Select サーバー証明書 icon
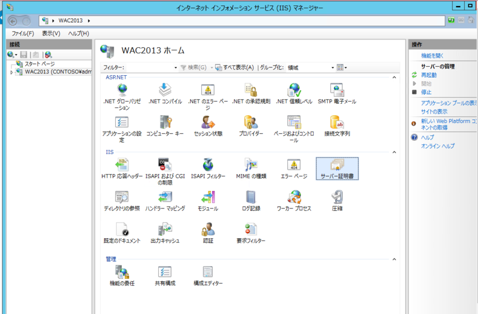The width and height of the screenshot is (478, 314). (337, 168)
